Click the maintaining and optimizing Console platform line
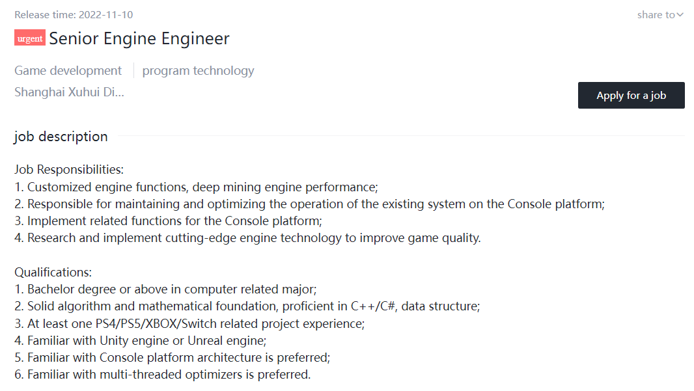The height and width of the screenshot is (391, 694). [309, 204]
